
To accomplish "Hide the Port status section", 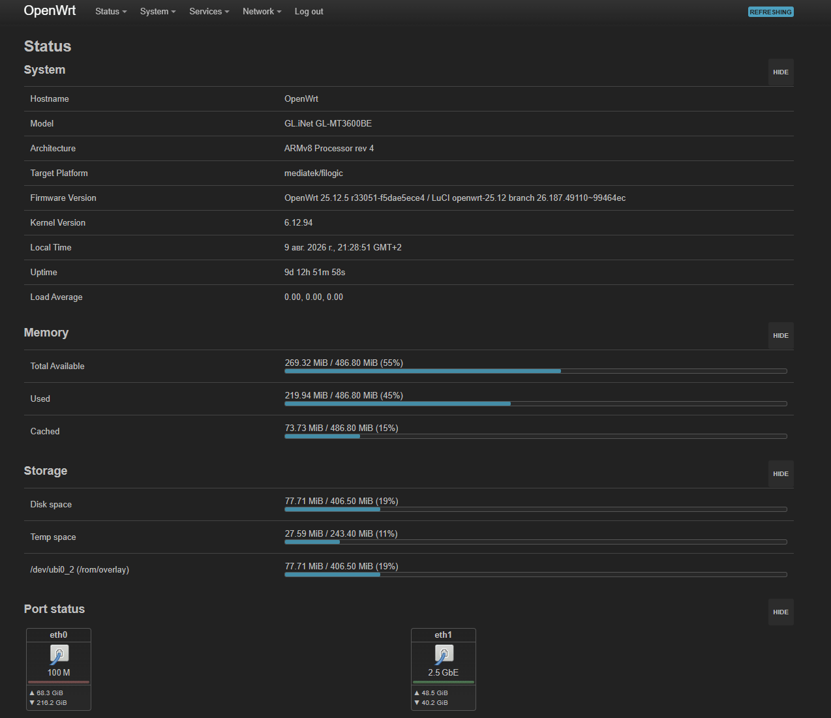I will coord(781,612).
